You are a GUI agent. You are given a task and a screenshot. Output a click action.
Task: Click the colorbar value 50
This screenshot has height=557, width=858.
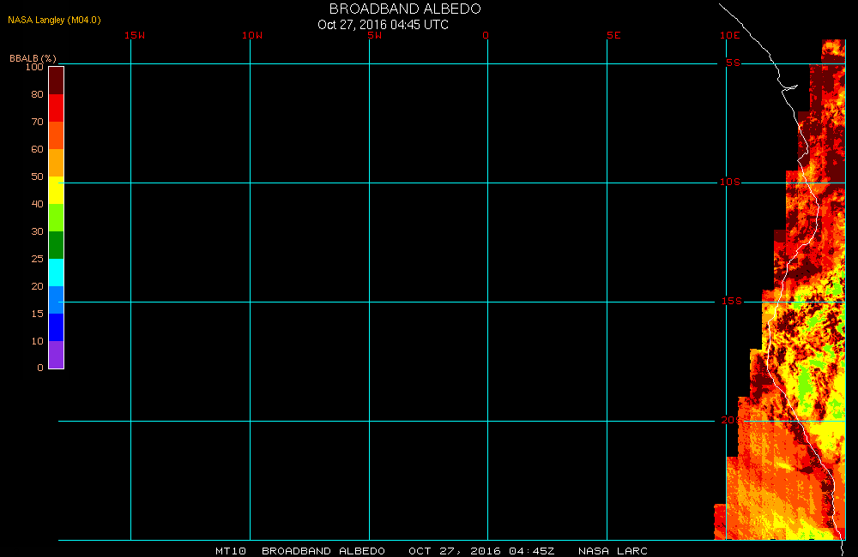[37, 177]
